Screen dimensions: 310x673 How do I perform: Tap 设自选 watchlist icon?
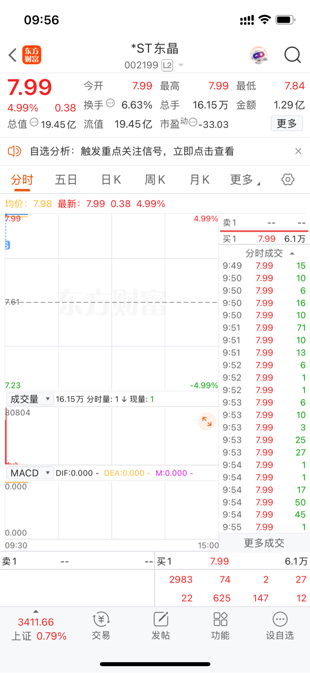click(x=280, y=626)
